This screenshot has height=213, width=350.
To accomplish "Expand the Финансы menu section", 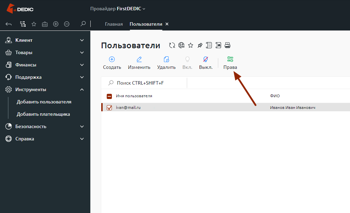I will (44, 65).
